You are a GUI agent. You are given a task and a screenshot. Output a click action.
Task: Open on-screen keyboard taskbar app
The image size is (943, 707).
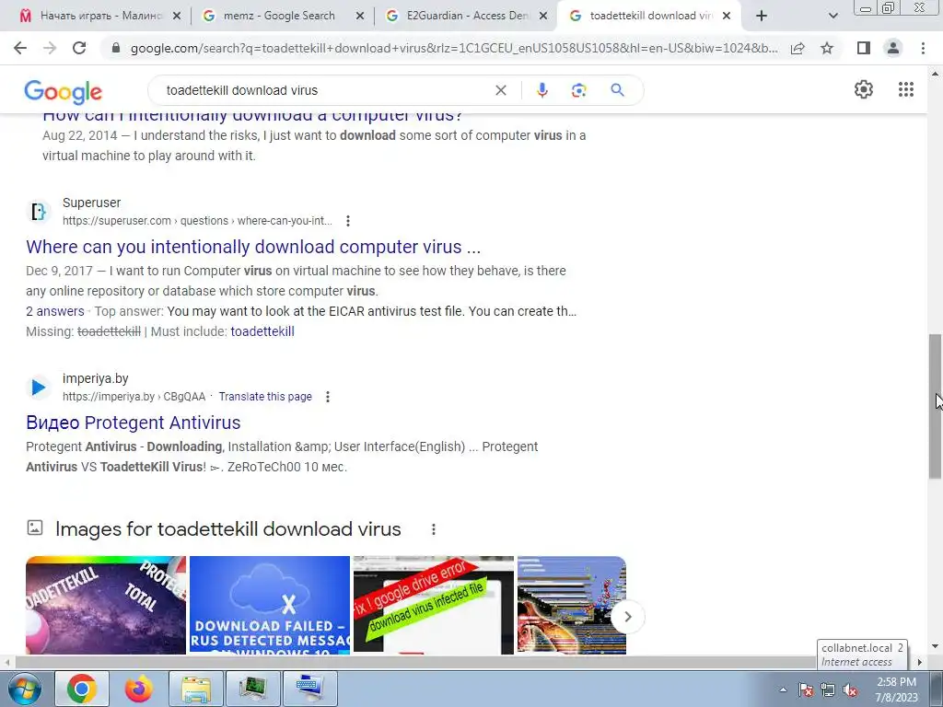coord(309,689)
